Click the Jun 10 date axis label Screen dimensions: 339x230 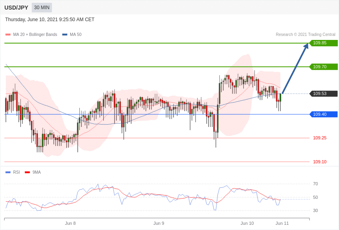[247, 223]
